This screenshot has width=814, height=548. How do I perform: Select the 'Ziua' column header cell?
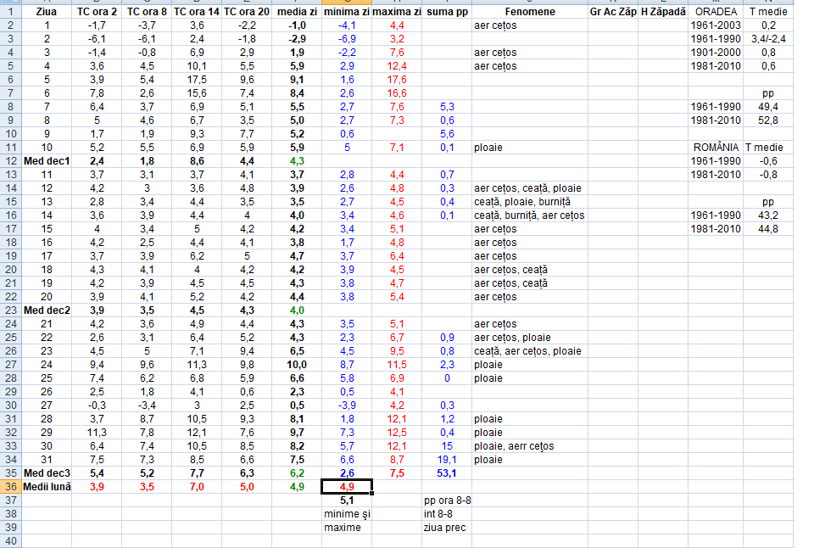point(47,11)
